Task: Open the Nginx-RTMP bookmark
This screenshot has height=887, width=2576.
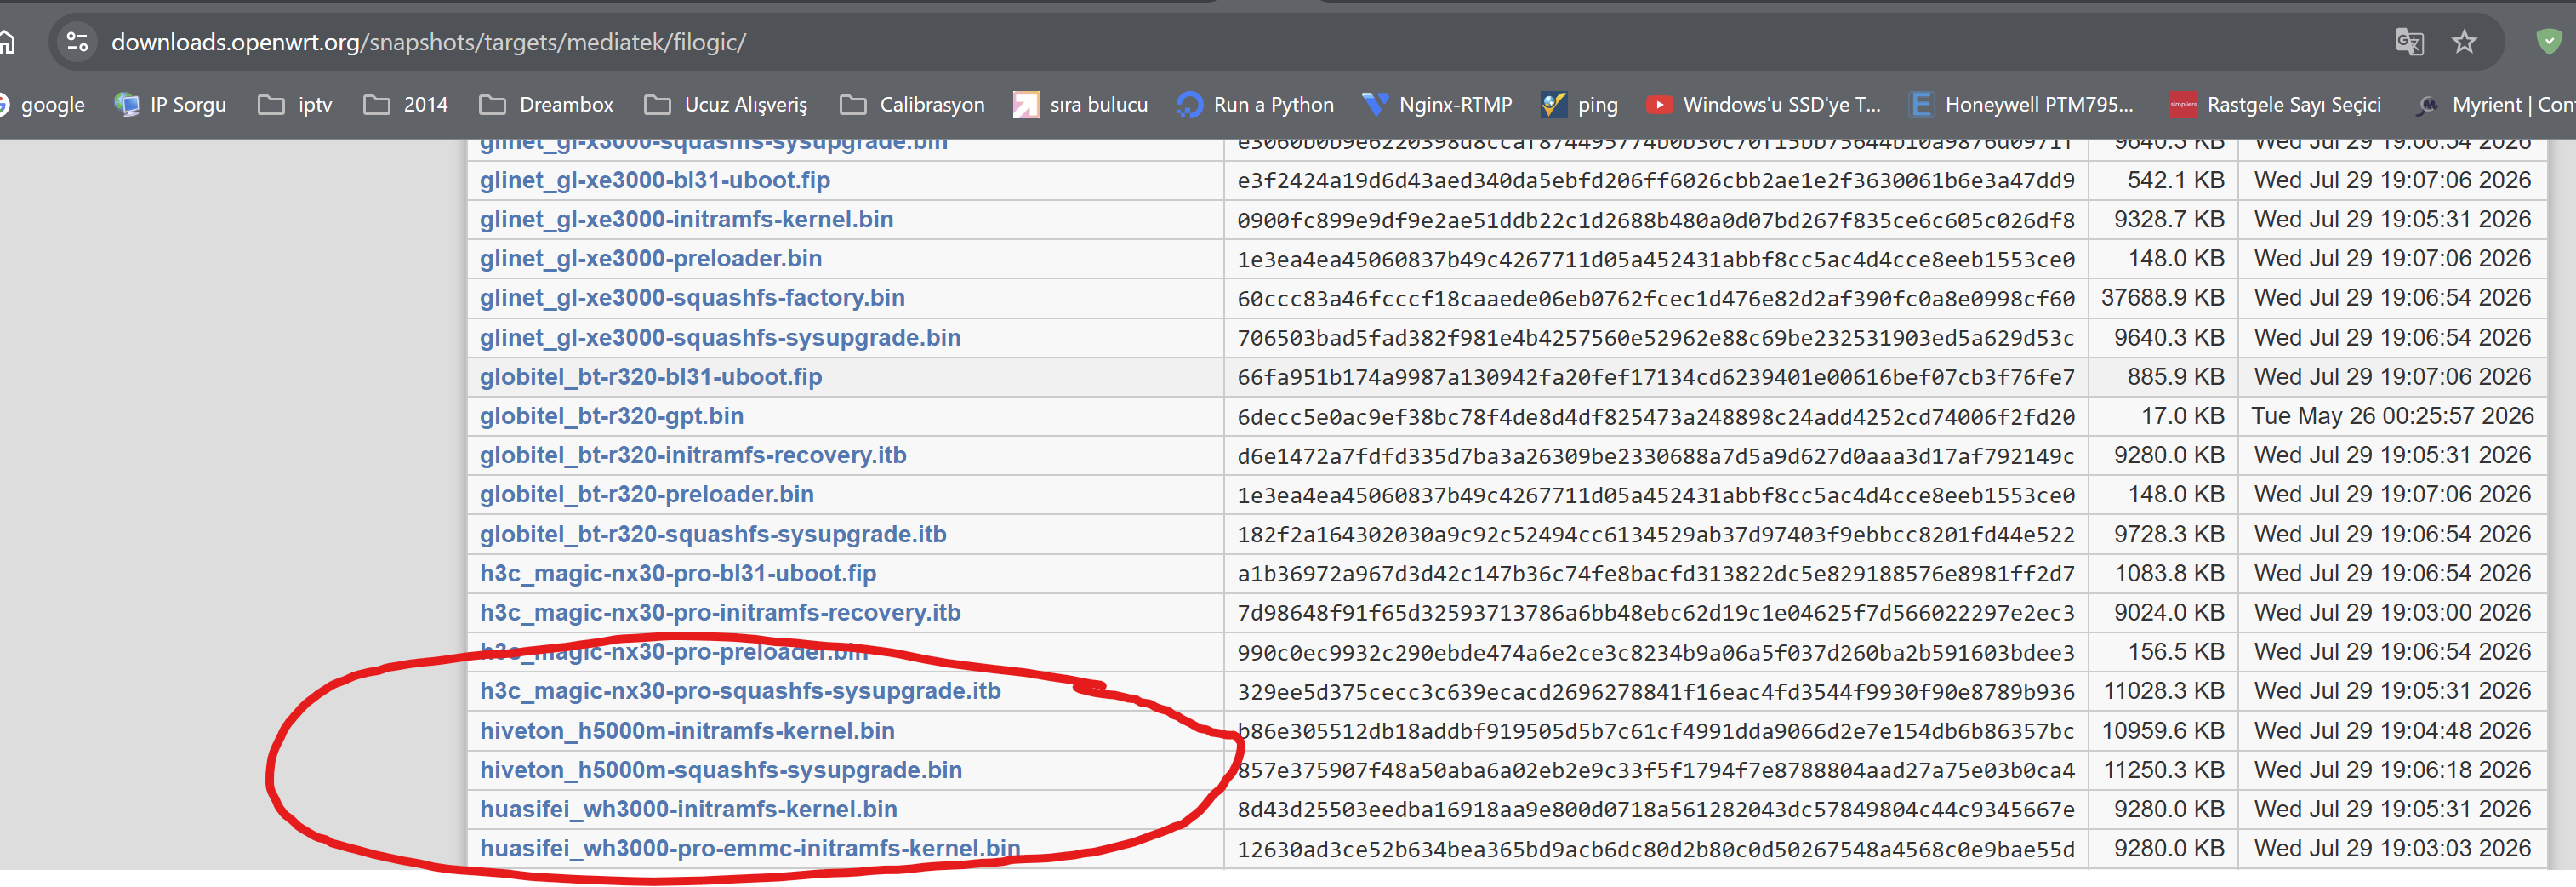Action: point(1437,105)
